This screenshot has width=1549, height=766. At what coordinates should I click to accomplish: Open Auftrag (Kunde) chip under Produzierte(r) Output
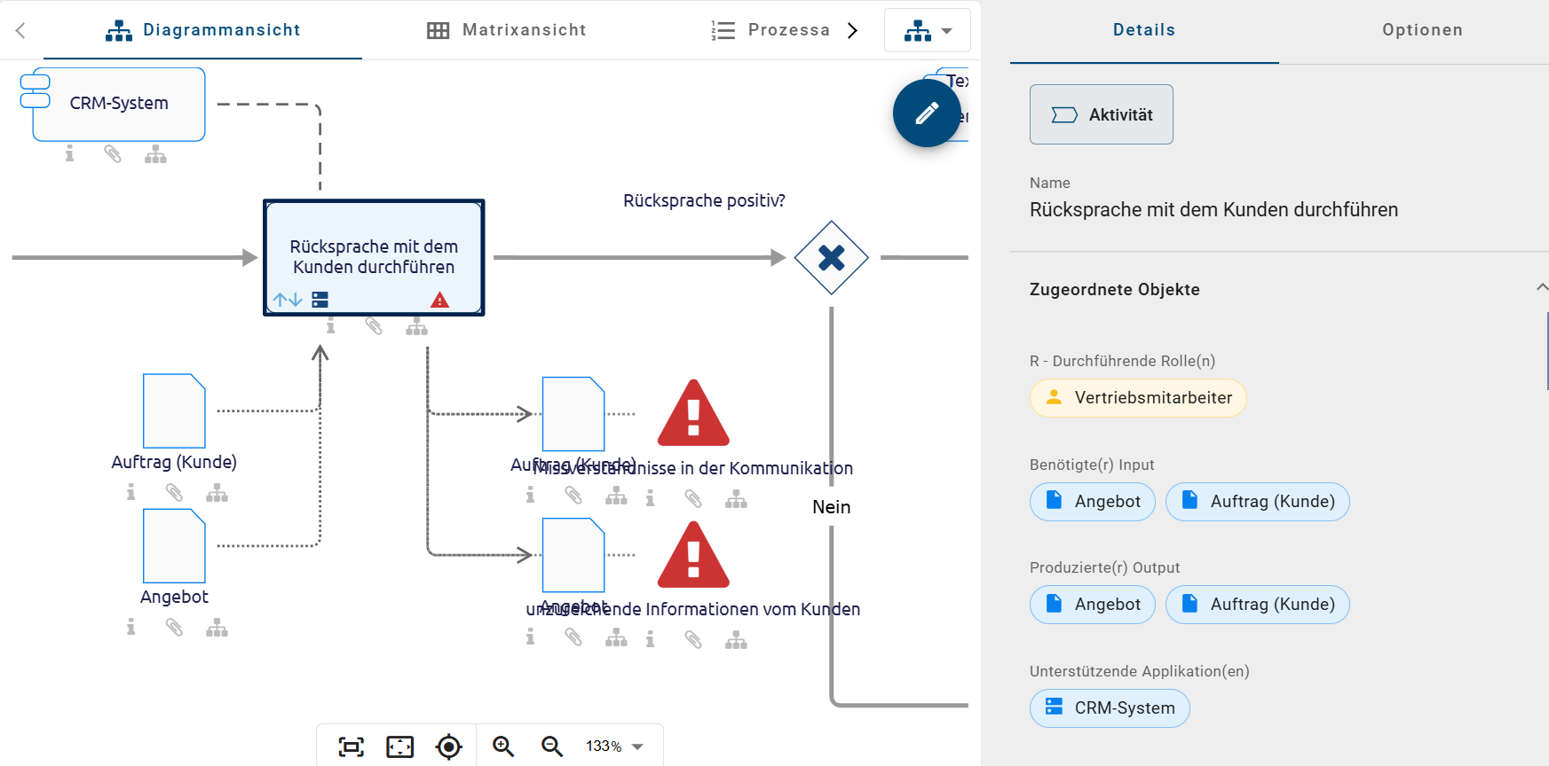(x=1258, y=605)
